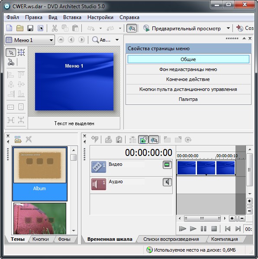Select the Album theme thumbnail

[40, 174]
